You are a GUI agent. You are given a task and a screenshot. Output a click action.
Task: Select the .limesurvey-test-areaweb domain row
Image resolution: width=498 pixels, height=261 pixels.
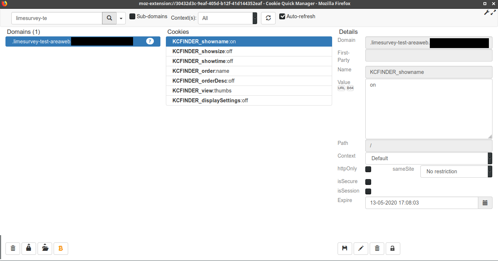click(x=83, y=41)
